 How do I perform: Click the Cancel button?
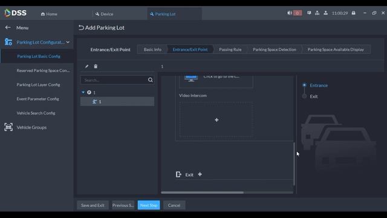click(174, 205)
